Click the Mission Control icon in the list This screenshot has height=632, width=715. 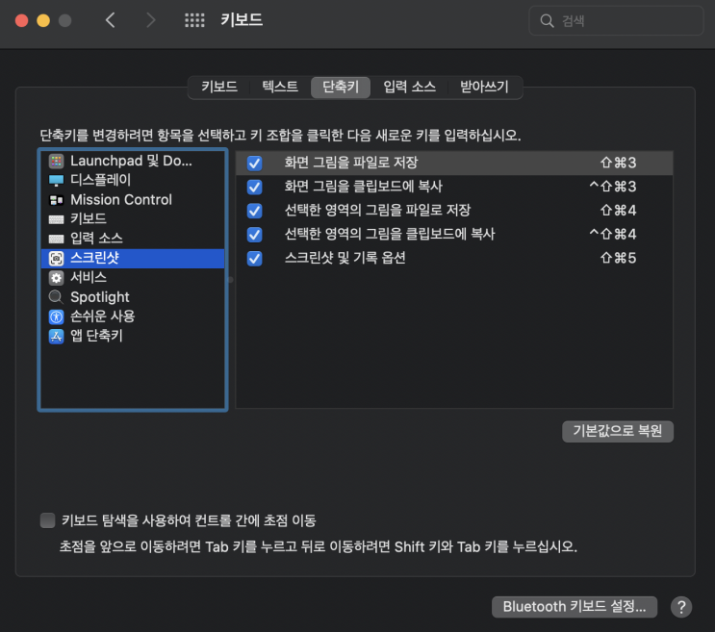coord(56,200)
